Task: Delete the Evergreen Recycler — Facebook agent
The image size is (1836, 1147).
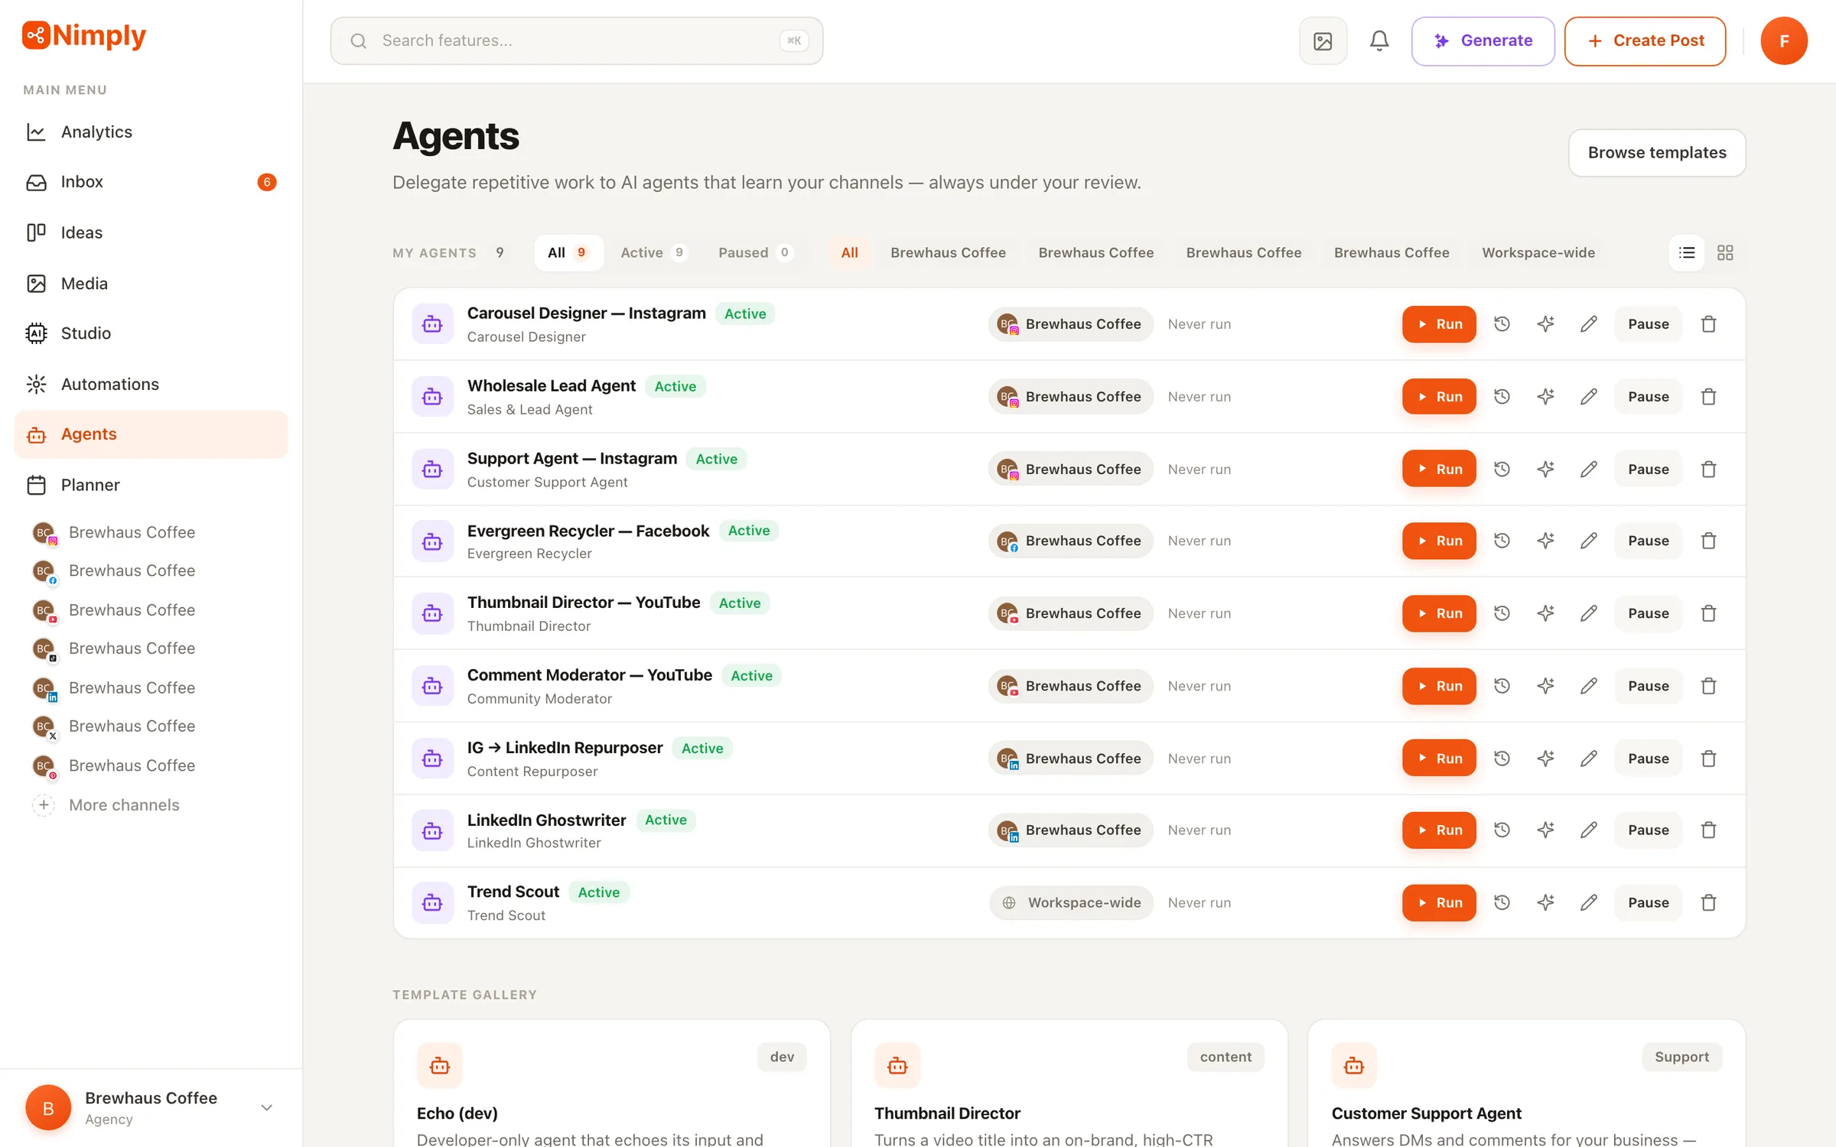Action: (1709, 541)
